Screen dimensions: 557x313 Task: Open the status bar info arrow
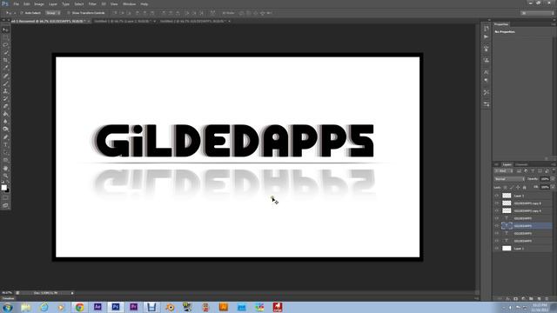pyautogui.click(x=72, y=293)
